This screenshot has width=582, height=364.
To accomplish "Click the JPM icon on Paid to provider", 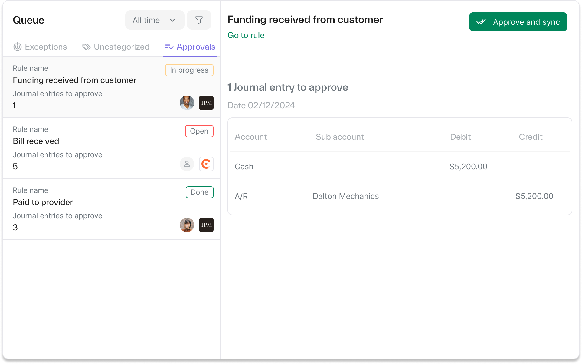I will click(206, 225).
